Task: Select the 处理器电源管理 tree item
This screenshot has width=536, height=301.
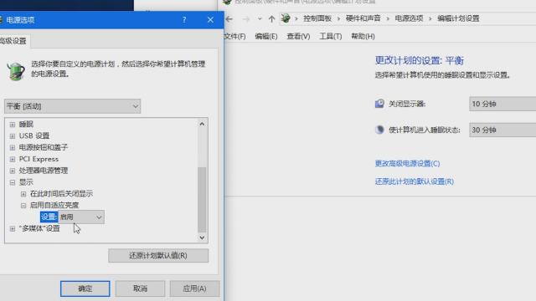Action: click(44, 171)
